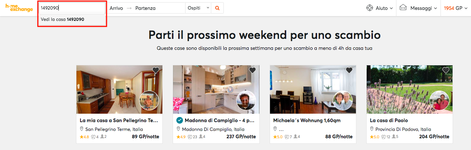Open San Pellegrino Terme kitchen photo
The image size is (471, 150).
107,89
